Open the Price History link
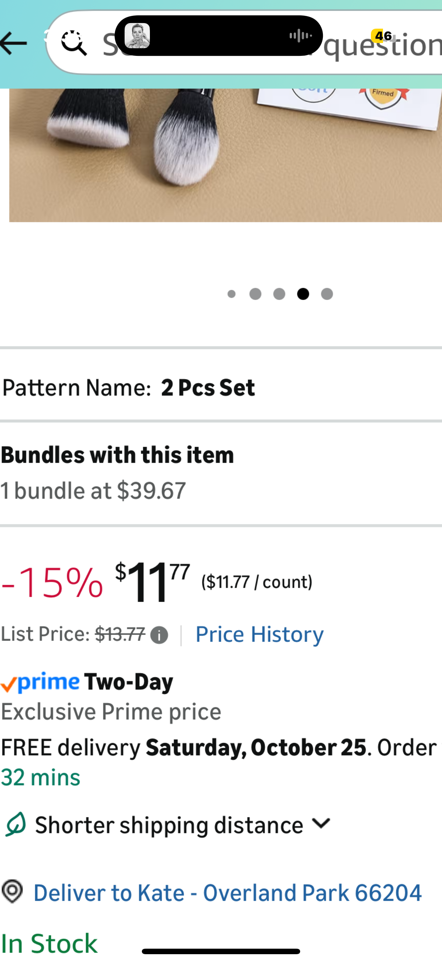 259,634
